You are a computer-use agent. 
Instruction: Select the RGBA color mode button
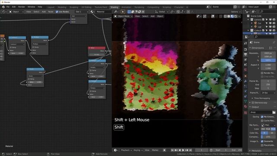click(x=273, y=129)
